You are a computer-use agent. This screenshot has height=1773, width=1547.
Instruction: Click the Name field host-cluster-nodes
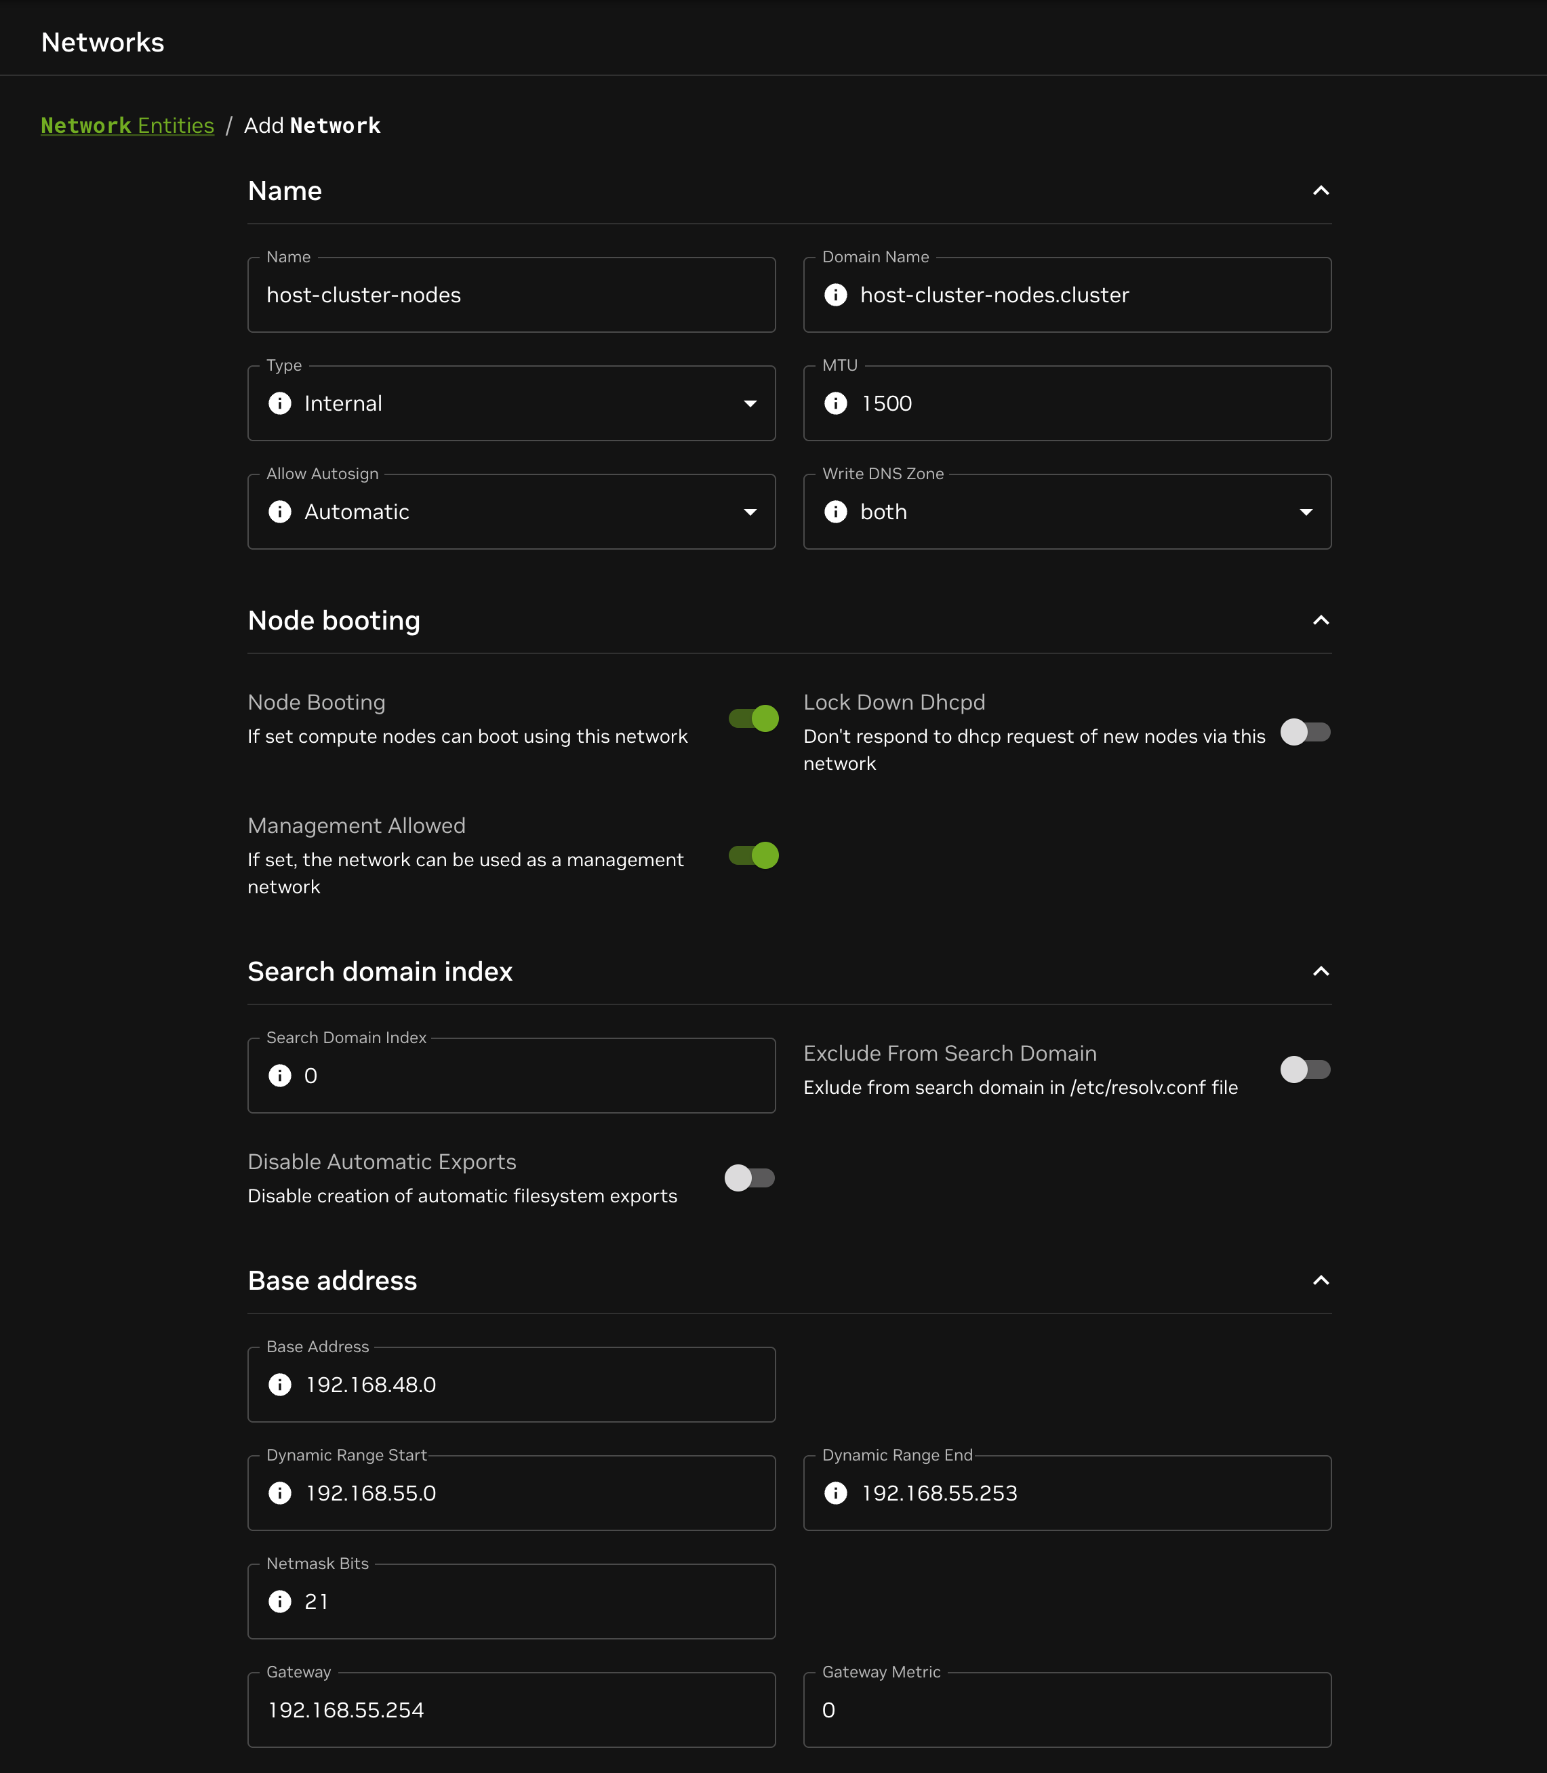pyautogui.click(x=511, y=295)
